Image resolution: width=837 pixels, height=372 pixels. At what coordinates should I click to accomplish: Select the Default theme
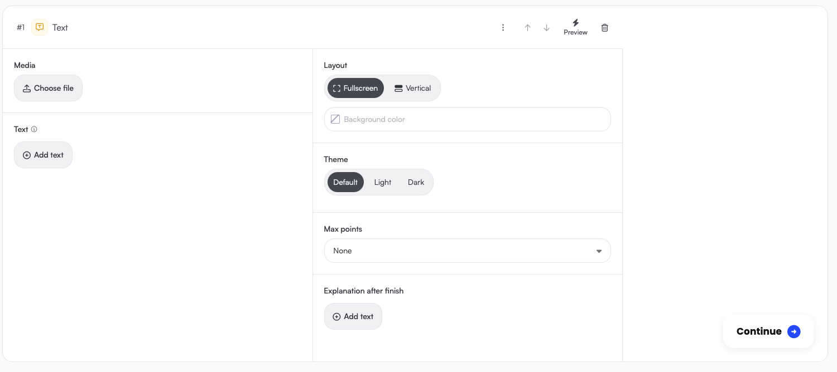point(345,182)
